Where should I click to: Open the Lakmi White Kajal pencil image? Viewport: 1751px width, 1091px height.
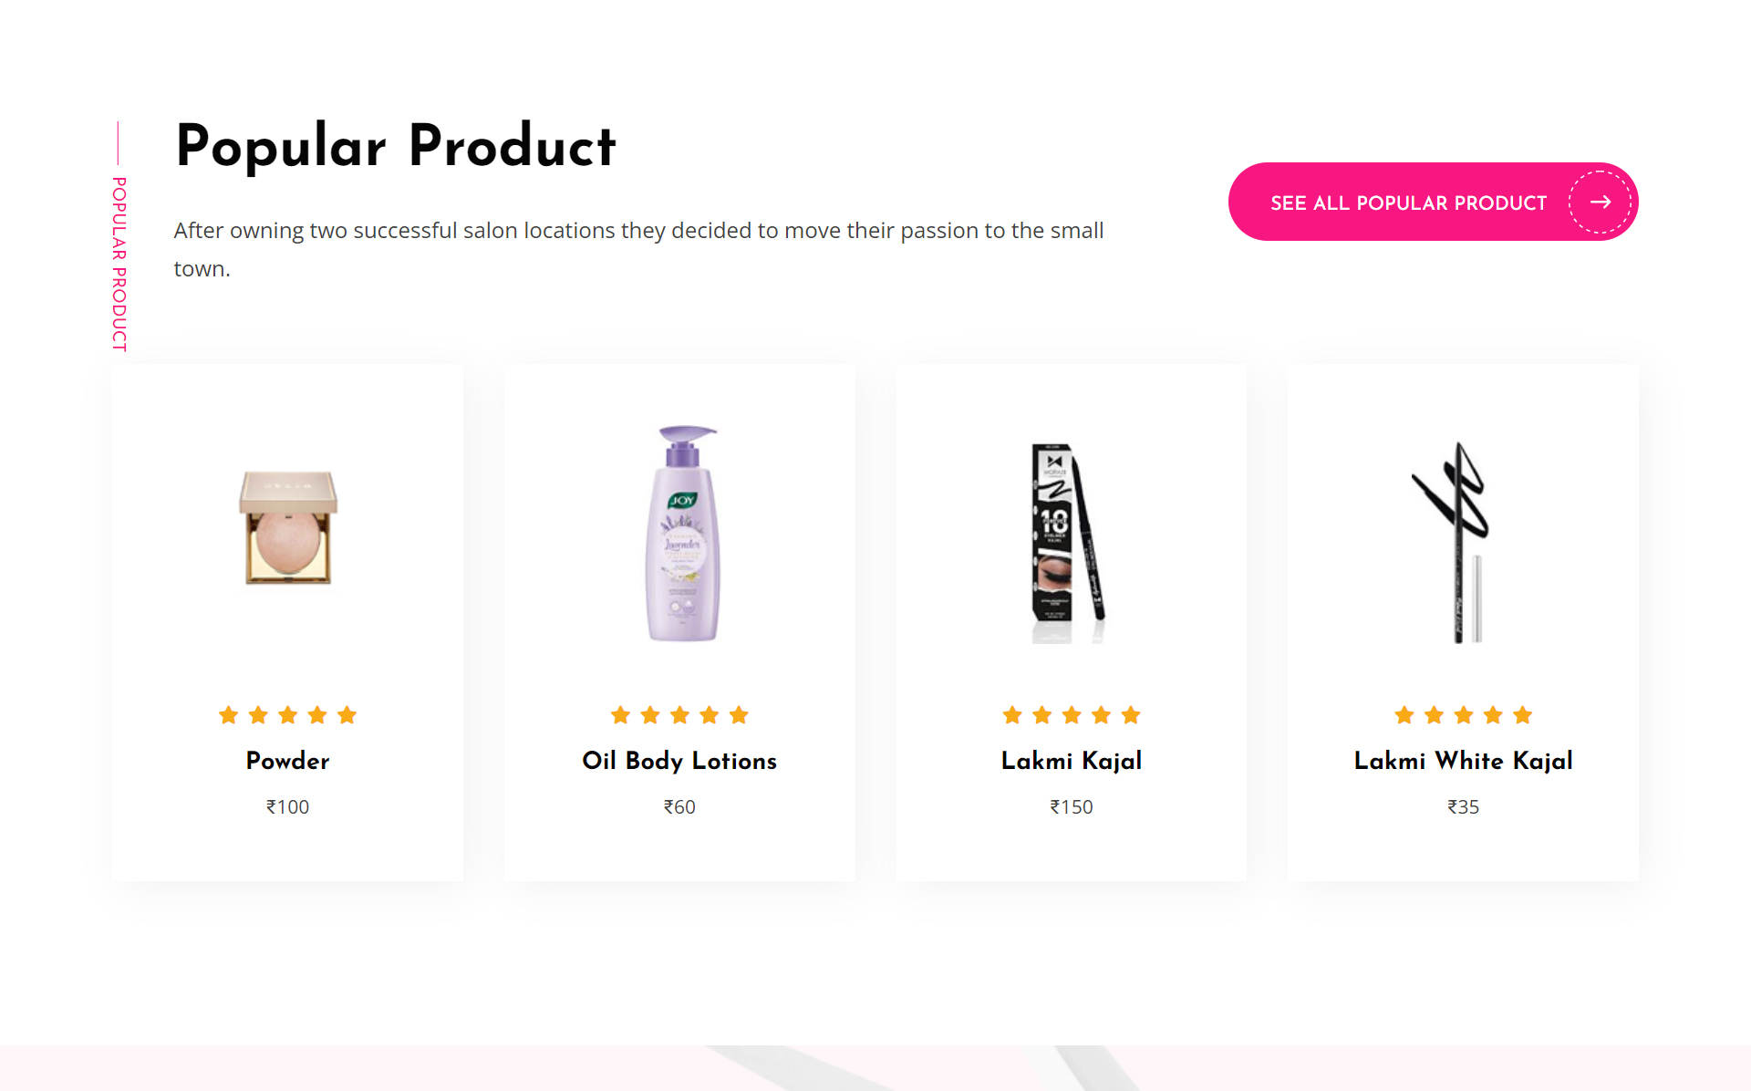tap(1457, 543)
